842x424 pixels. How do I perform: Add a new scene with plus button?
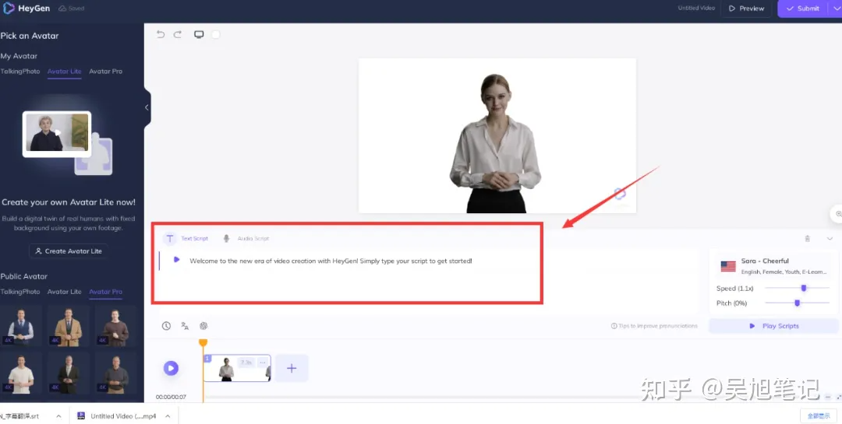(x=292, y=368)
